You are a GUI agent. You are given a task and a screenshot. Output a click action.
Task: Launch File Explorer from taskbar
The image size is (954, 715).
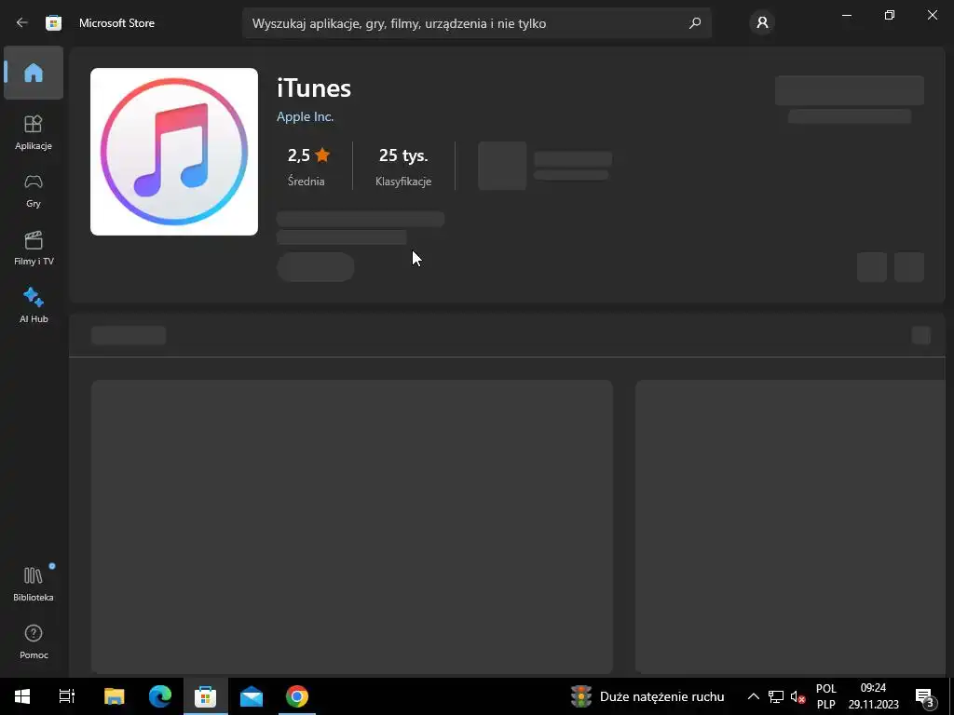click(x=114, y=696)
